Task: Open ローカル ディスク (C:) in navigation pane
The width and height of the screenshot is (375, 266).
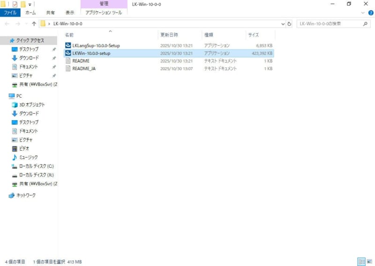Action: tap(36, 166)
